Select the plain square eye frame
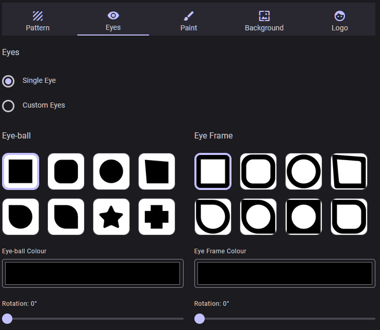This screenshot has width=380, height=330. (213, 171)
